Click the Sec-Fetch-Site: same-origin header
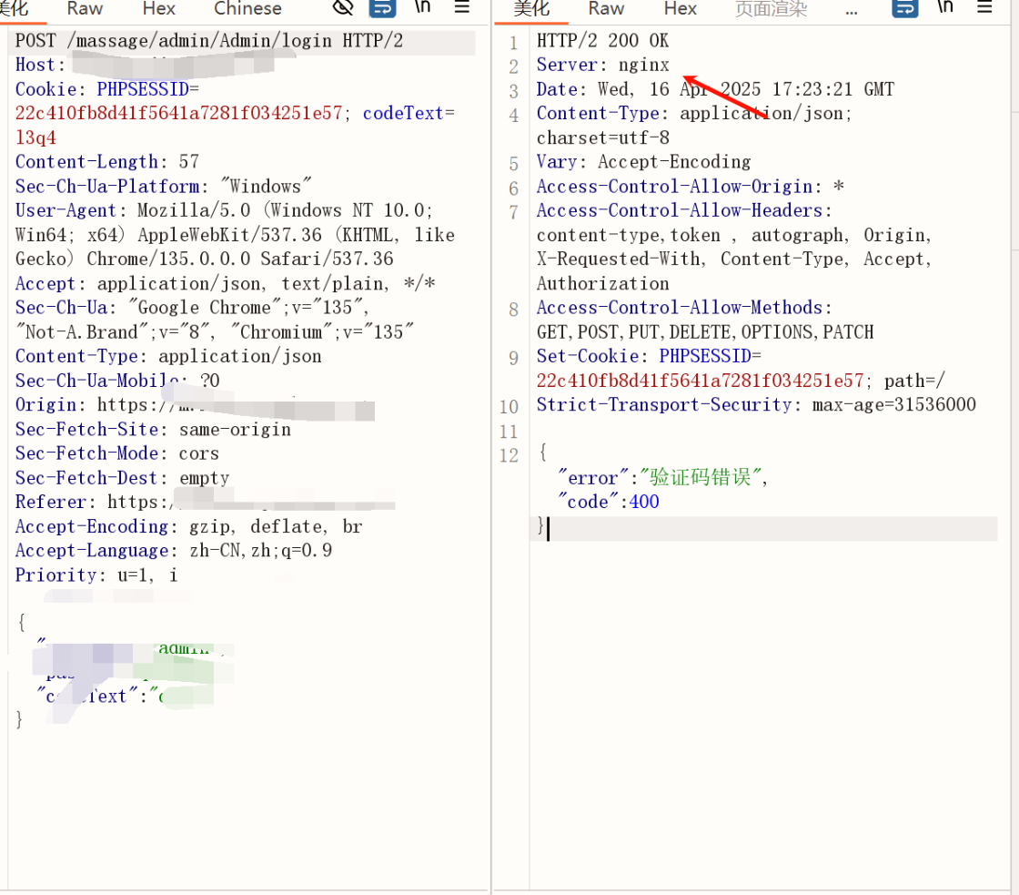 [x=153, y=430]
